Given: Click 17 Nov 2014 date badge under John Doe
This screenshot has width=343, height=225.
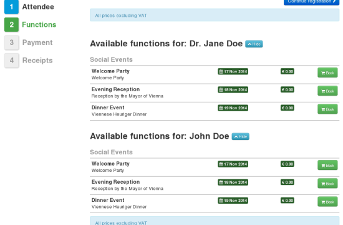Looking at the screenshot, I should point(233,164).
